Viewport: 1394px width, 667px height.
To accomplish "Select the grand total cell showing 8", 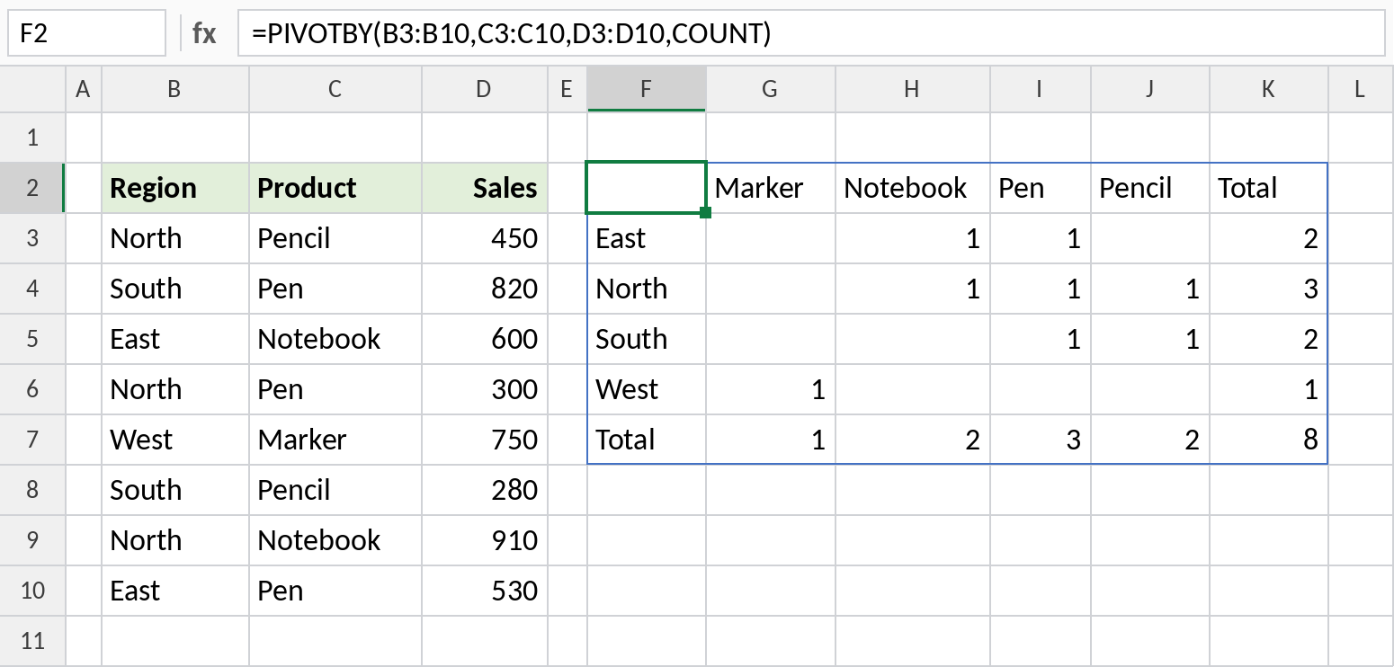I will [1269, 440].
